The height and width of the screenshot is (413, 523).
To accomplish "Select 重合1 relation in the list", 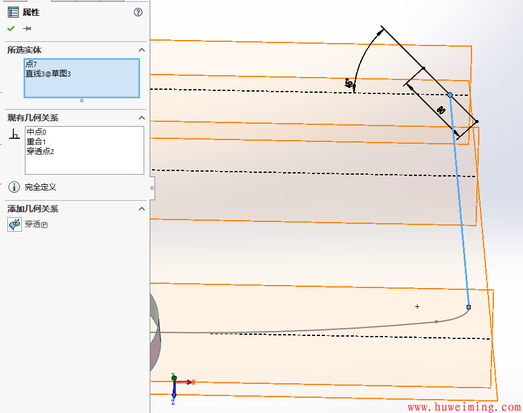I will click(x=36, y=142).
